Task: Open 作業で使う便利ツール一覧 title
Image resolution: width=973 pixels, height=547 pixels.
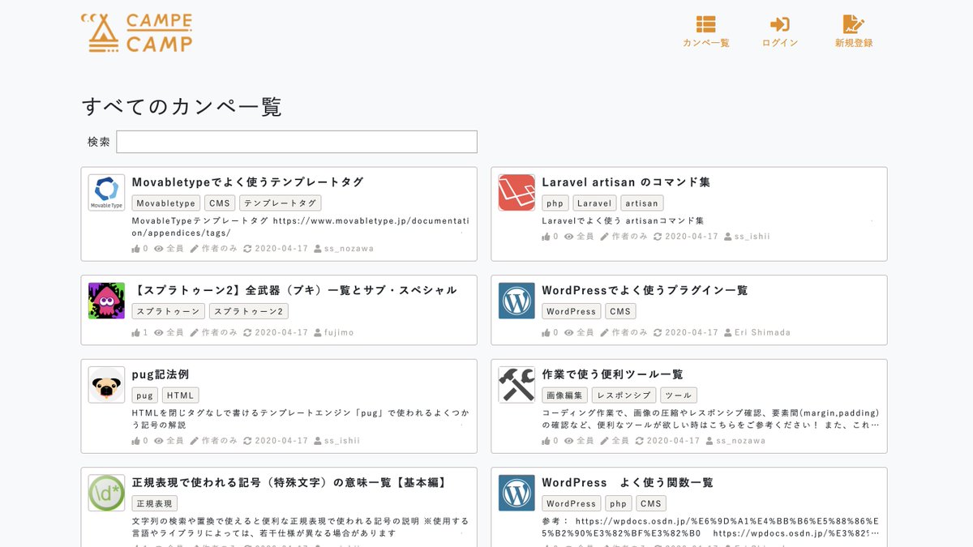Action: point(612,374)
